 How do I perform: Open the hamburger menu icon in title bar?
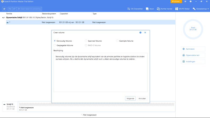(185, 2)
